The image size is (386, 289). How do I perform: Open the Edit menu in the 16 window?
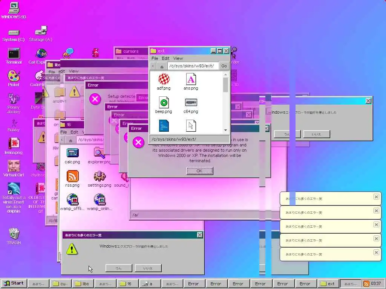tap(74, 132)
